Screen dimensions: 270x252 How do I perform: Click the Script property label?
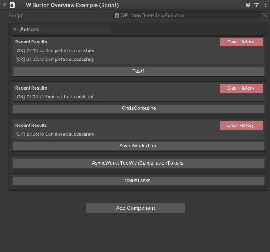pyautogui.click(x=16, y=16)
